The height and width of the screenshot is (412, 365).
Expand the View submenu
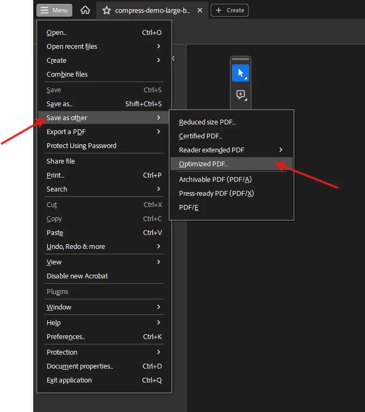click(104, 262)
